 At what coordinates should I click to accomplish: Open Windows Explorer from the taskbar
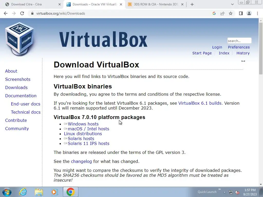(39, 192)
